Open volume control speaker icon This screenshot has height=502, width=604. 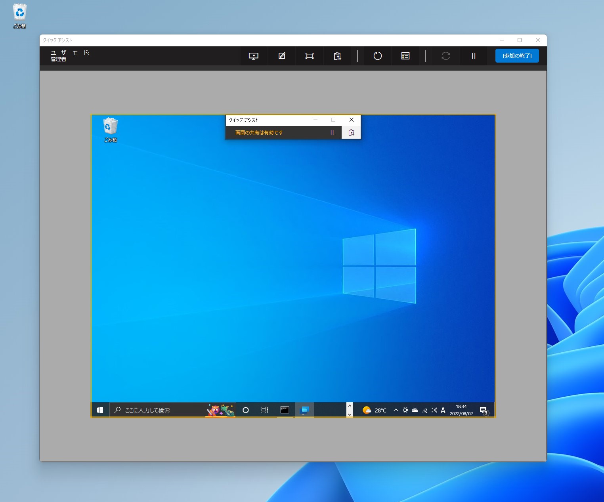(434, 410)
